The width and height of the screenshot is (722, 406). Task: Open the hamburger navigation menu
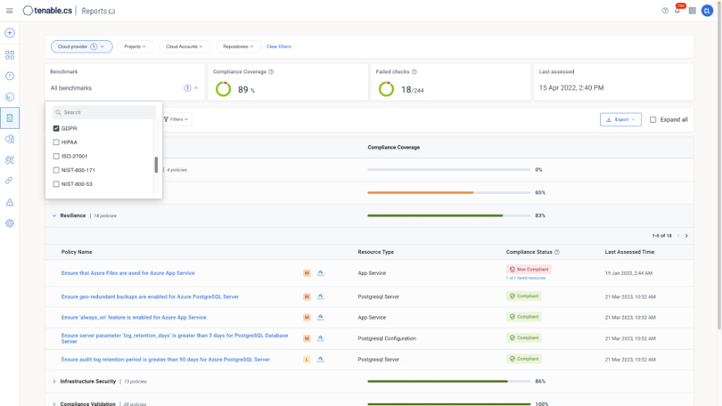point(9,11)
